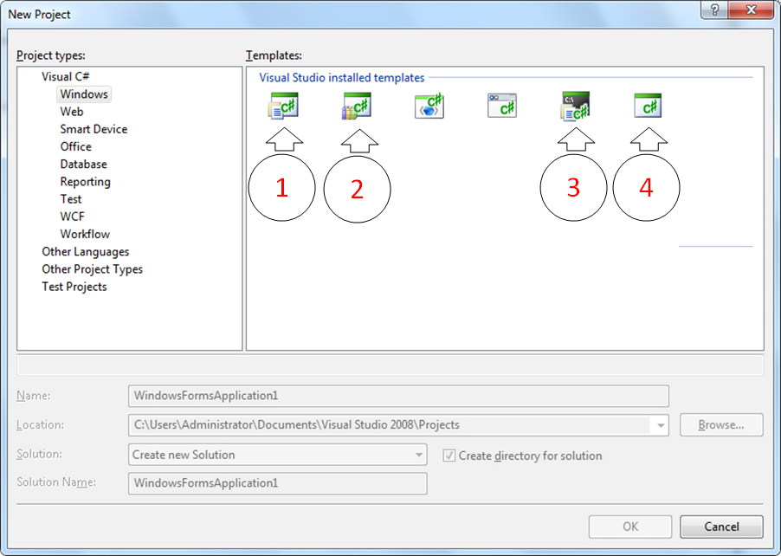This screenshot has height=556, width=781.
Task: Pick the WPF Browser Application template icon
Action: click(x=502, y=106)
